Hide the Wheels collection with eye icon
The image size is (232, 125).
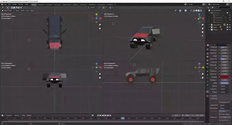[x=230, y=30]
